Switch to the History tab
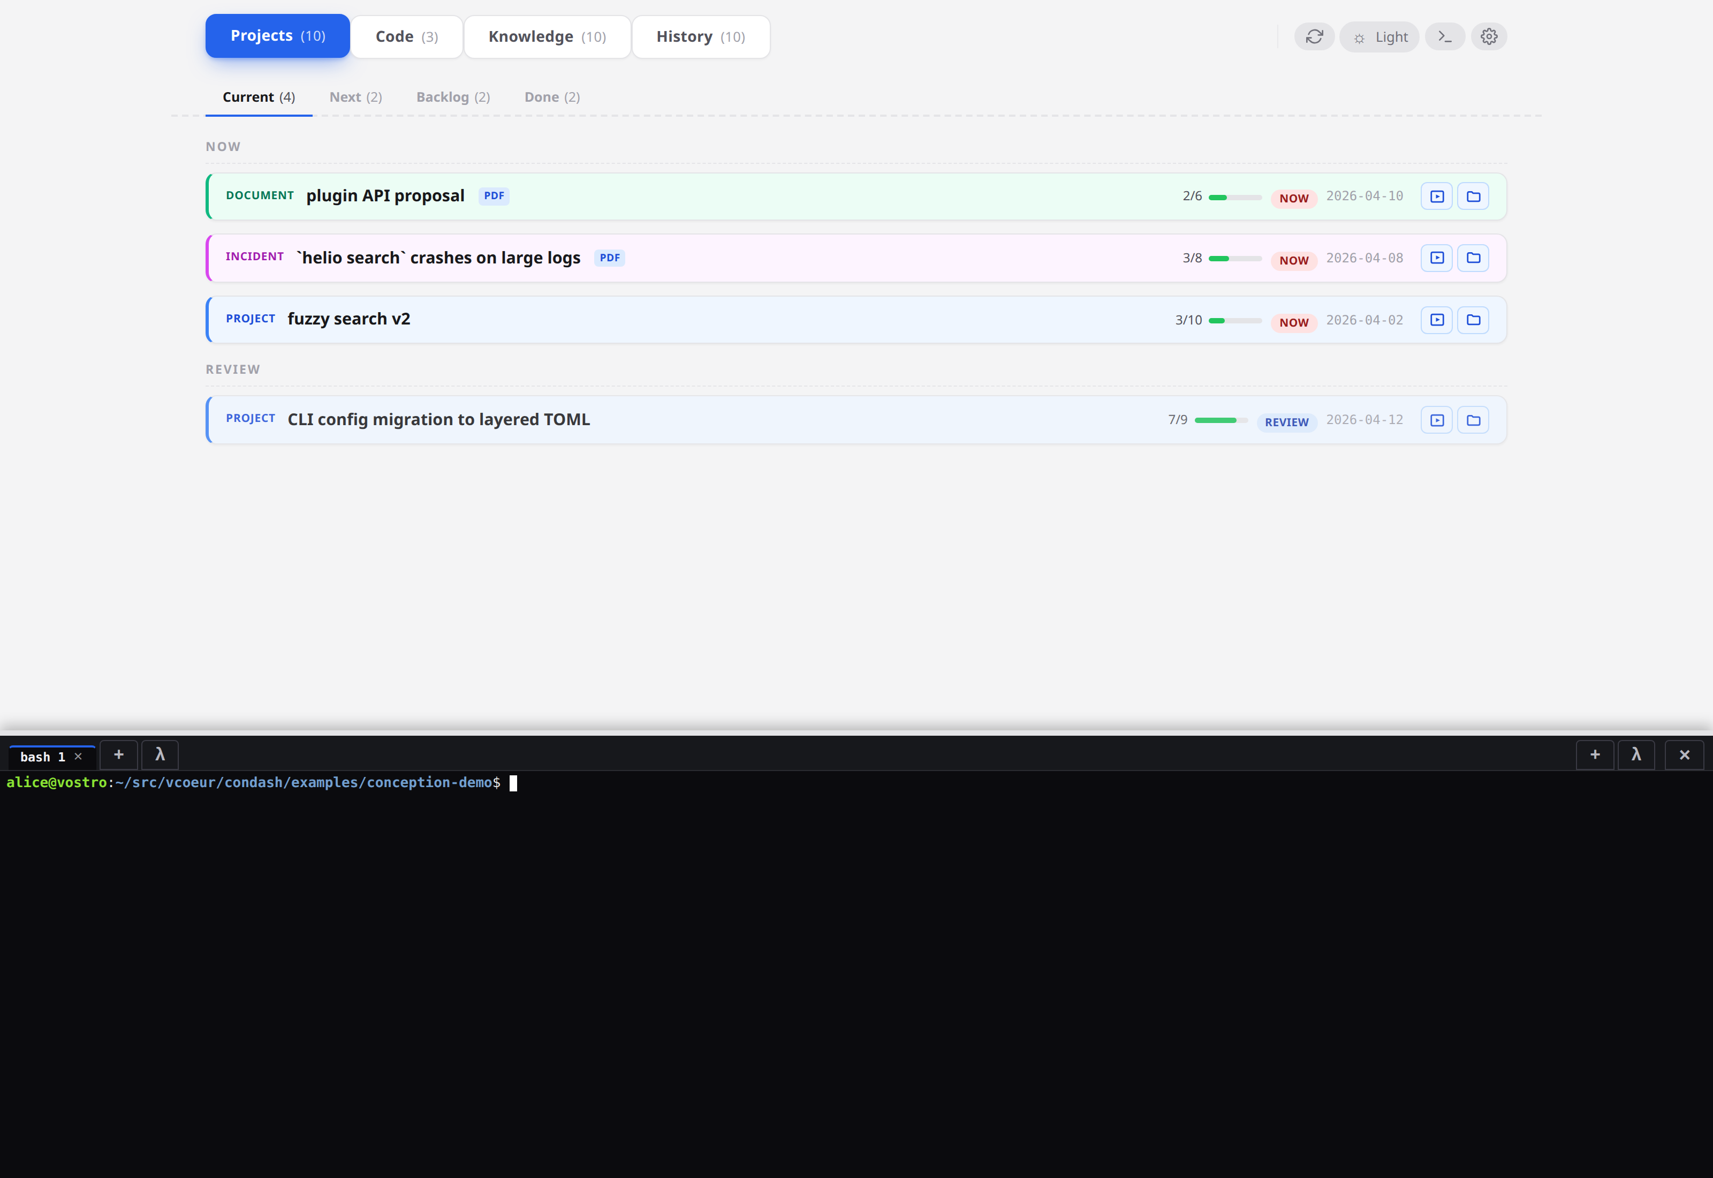This screenshot has width=1713, height=1178. click(700, 36)
